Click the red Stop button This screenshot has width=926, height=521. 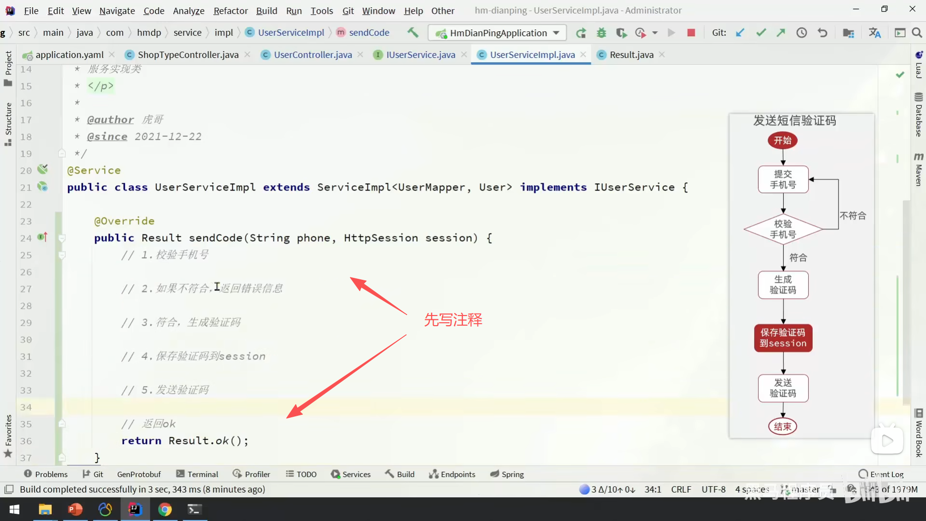pyautogui.click(x=691, y=33)
